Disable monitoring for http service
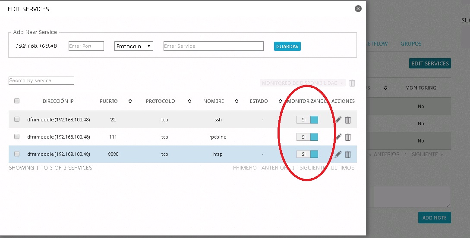 [307, 154]
